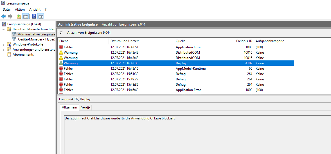This screenshot has width=331, height=154.
Task: Click the Ereignisanzeige (Lokal) root icon
Action: click(x=4, y=24)
